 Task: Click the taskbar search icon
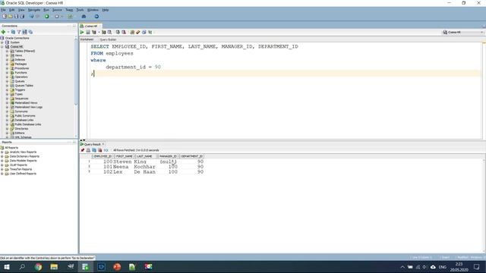pos(22,267)
